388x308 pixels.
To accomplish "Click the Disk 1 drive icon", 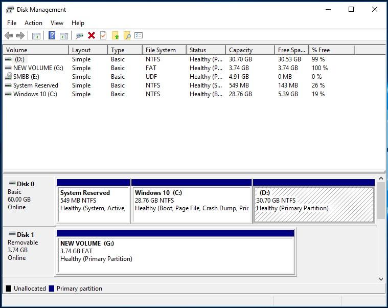I will [x=12, y=233].
